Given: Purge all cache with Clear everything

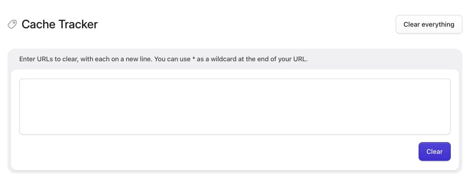Looking at the screenshot, I should click(x=429, y=24).
